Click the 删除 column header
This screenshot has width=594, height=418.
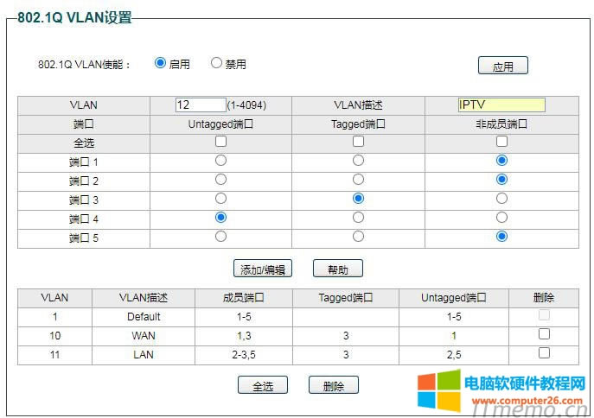[544, 298]
